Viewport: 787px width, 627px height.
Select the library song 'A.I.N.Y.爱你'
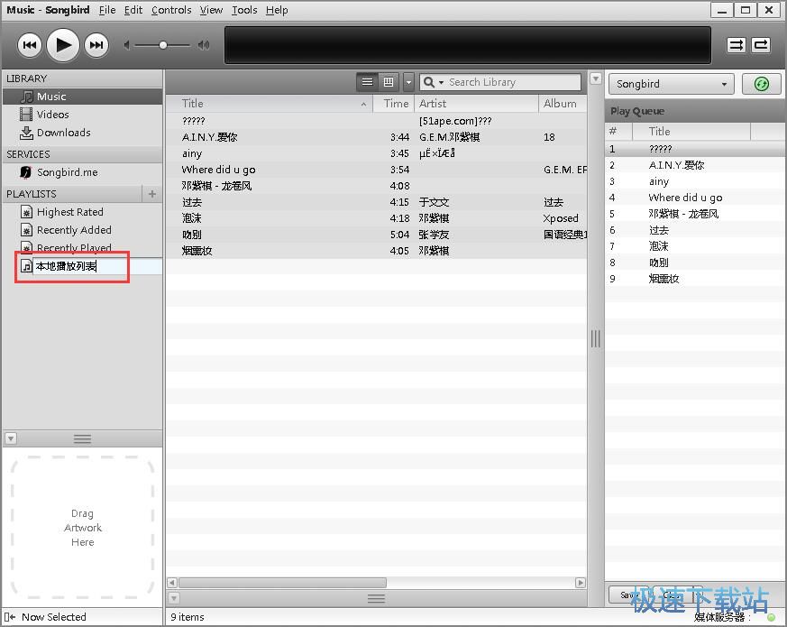click(377, 137)
